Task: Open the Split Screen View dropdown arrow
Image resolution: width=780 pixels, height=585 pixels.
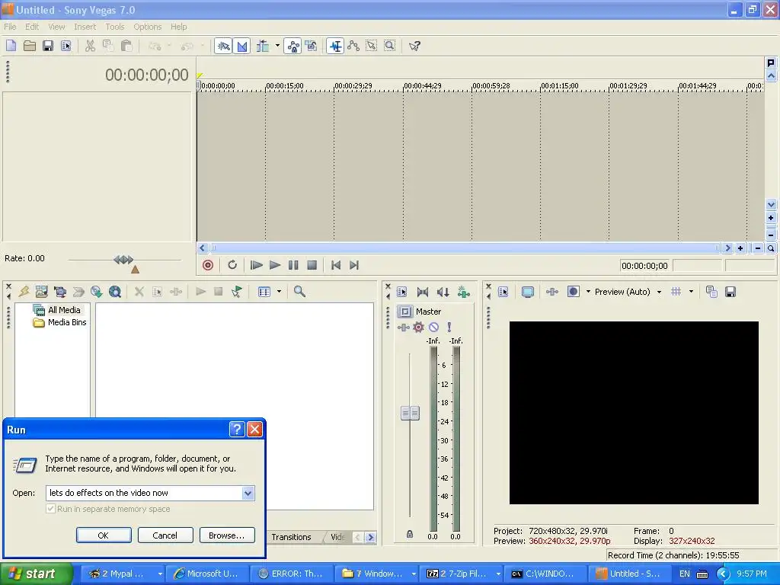Action: (588, 292)
